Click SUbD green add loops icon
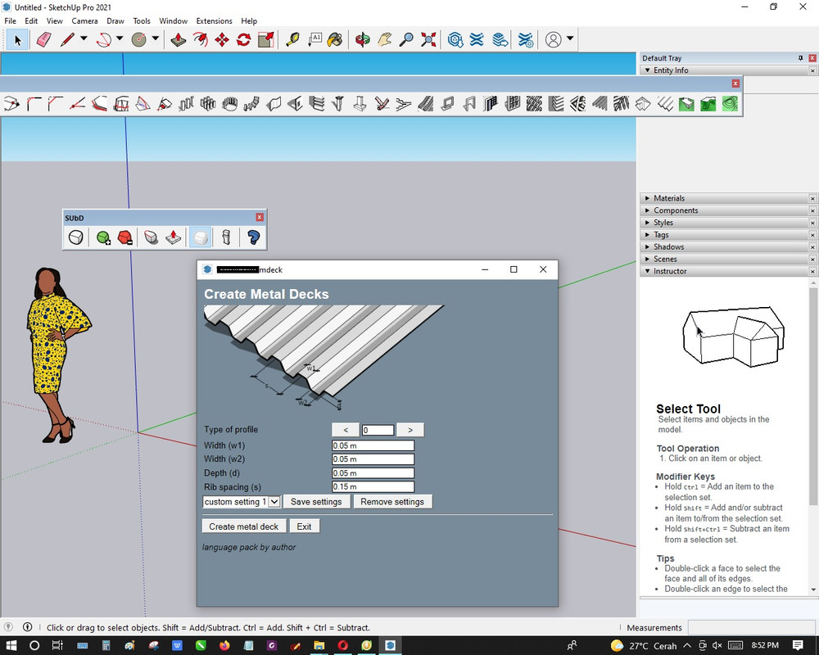Viewport: 819px width, 655px height. [103, 237]
